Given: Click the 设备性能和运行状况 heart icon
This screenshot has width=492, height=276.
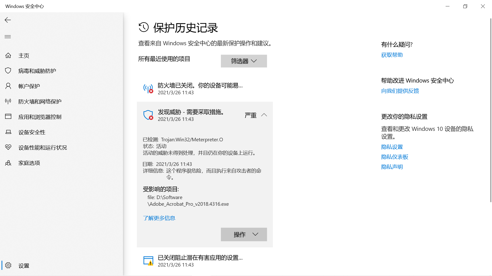Looking at the screenshot, I should click(x=8, y=147).
